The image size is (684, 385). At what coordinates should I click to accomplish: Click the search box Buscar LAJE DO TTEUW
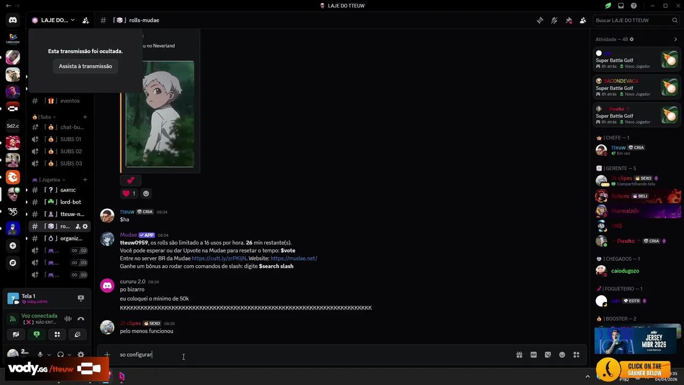pyautogui.click(x=636, y=20)
